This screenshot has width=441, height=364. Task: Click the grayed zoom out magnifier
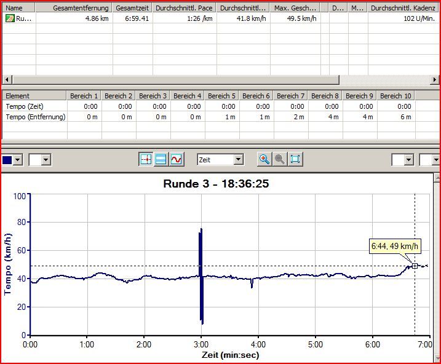coord(280,159)
